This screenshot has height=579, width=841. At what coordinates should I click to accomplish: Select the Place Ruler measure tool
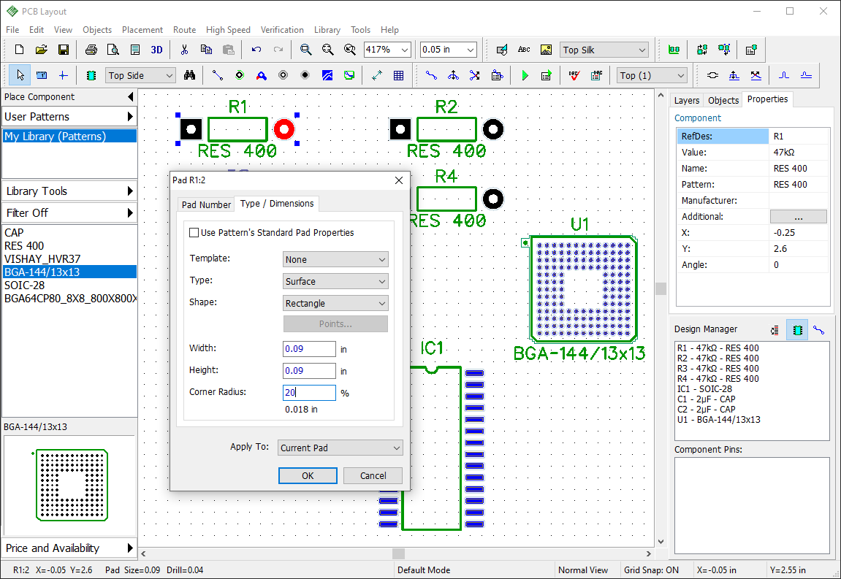42,76
